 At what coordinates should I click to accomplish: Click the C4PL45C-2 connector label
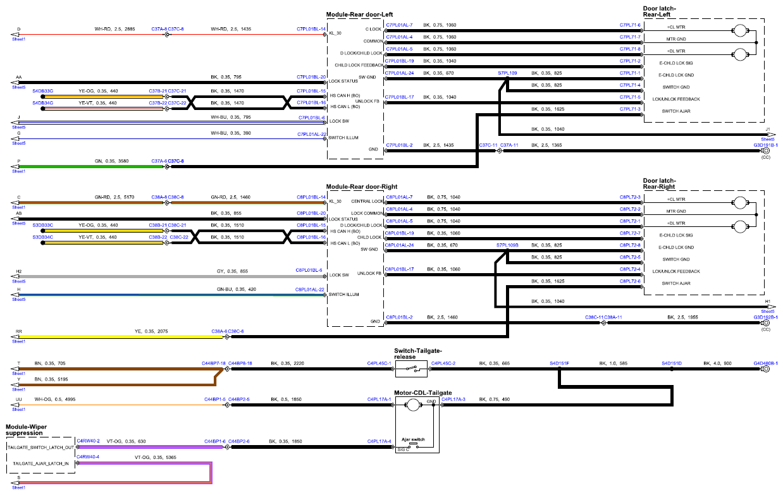tap(443, 364)
